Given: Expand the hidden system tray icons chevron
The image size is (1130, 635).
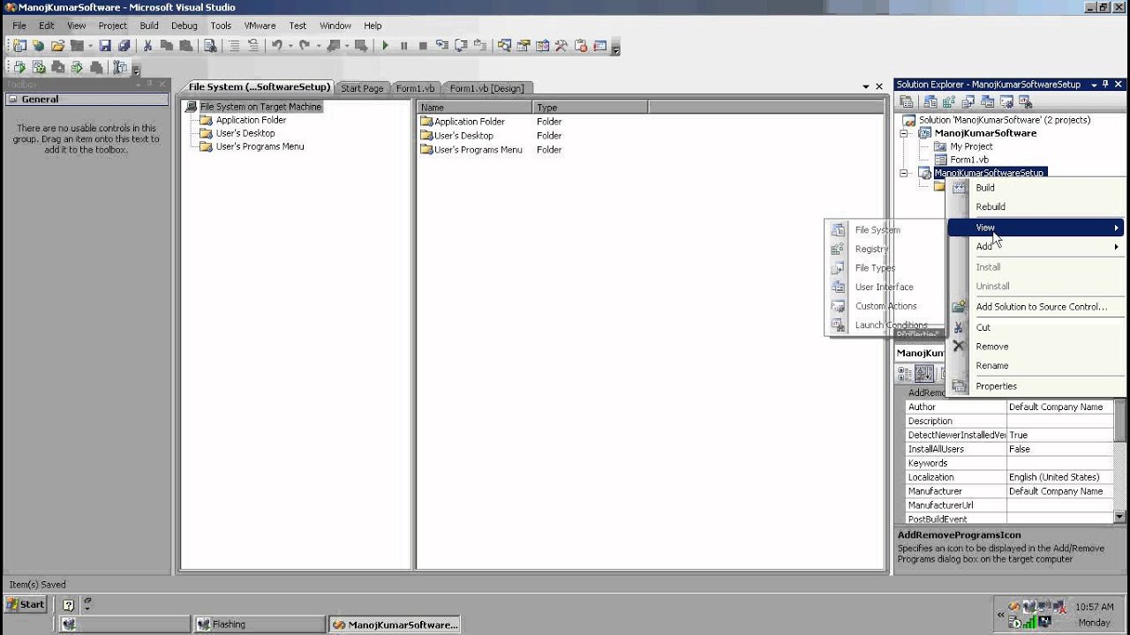Looking at the screenshot, I should [x=1000, y=615].
